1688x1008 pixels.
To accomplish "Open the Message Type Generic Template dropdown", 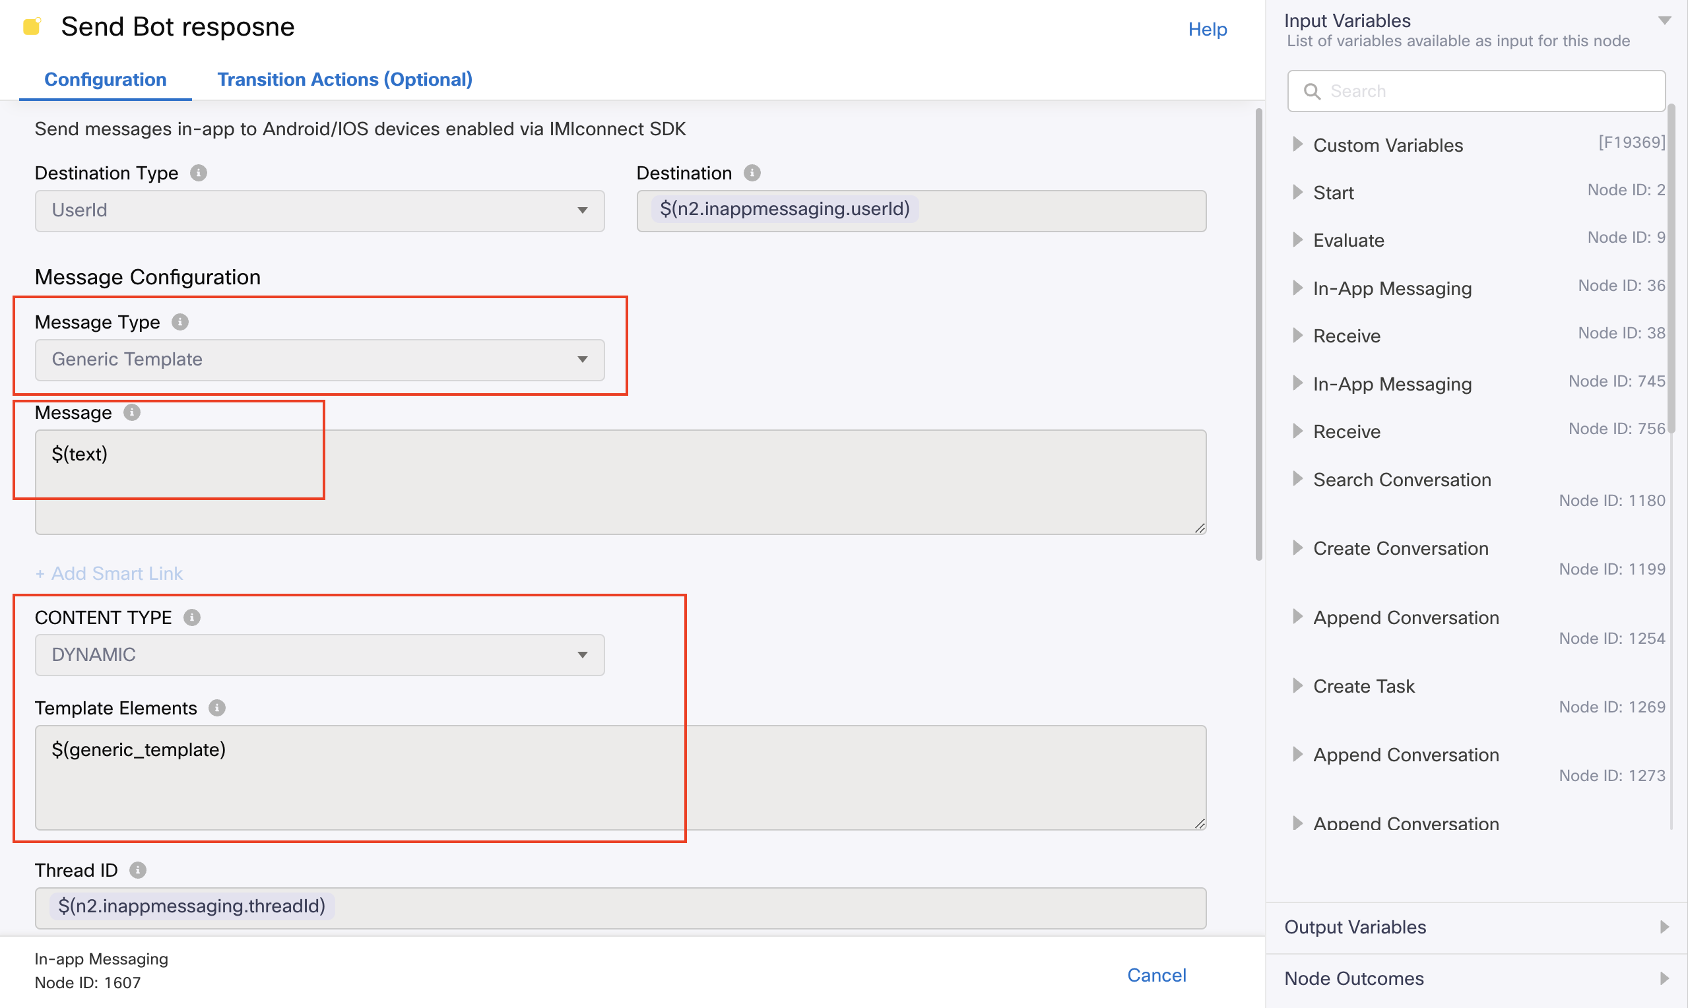I will click(320, 360).
